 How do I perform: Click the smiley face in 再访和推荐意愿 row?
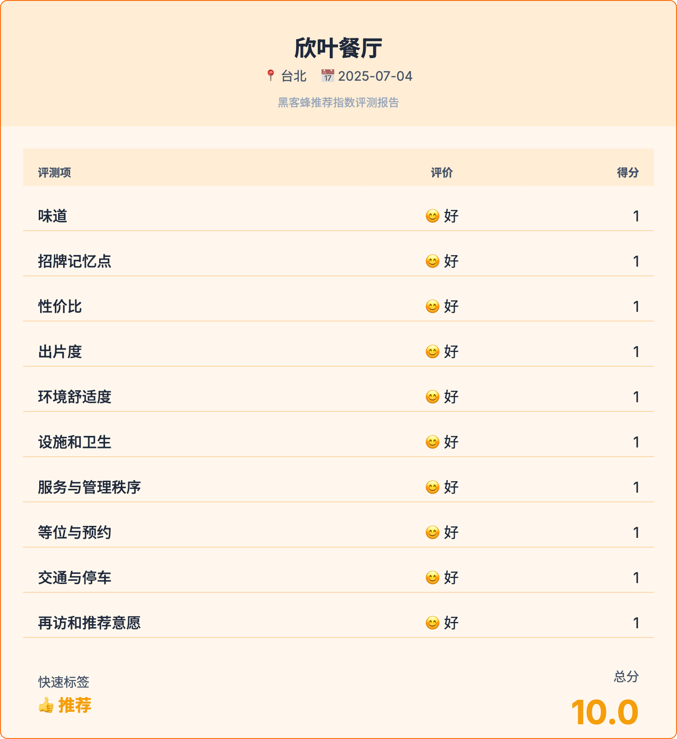click(x=432, y=623)
